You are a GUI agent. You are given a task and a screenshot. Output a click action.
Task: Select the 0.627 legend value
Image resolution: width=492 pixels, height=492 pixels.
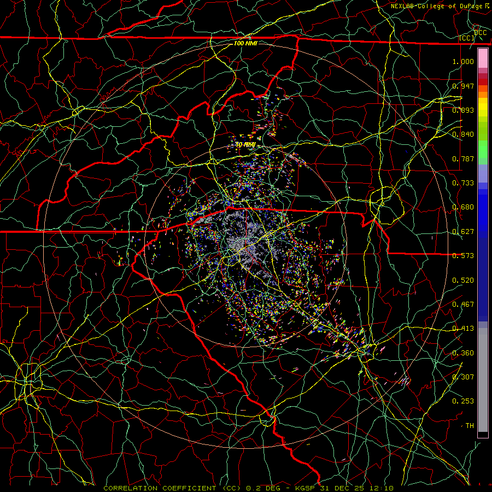(463, 232)
